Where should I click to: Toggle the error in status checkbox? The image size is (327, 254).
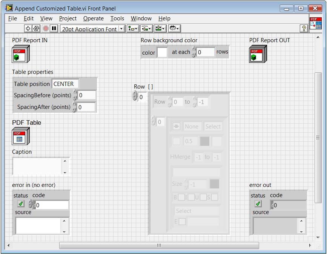[21, 204]
